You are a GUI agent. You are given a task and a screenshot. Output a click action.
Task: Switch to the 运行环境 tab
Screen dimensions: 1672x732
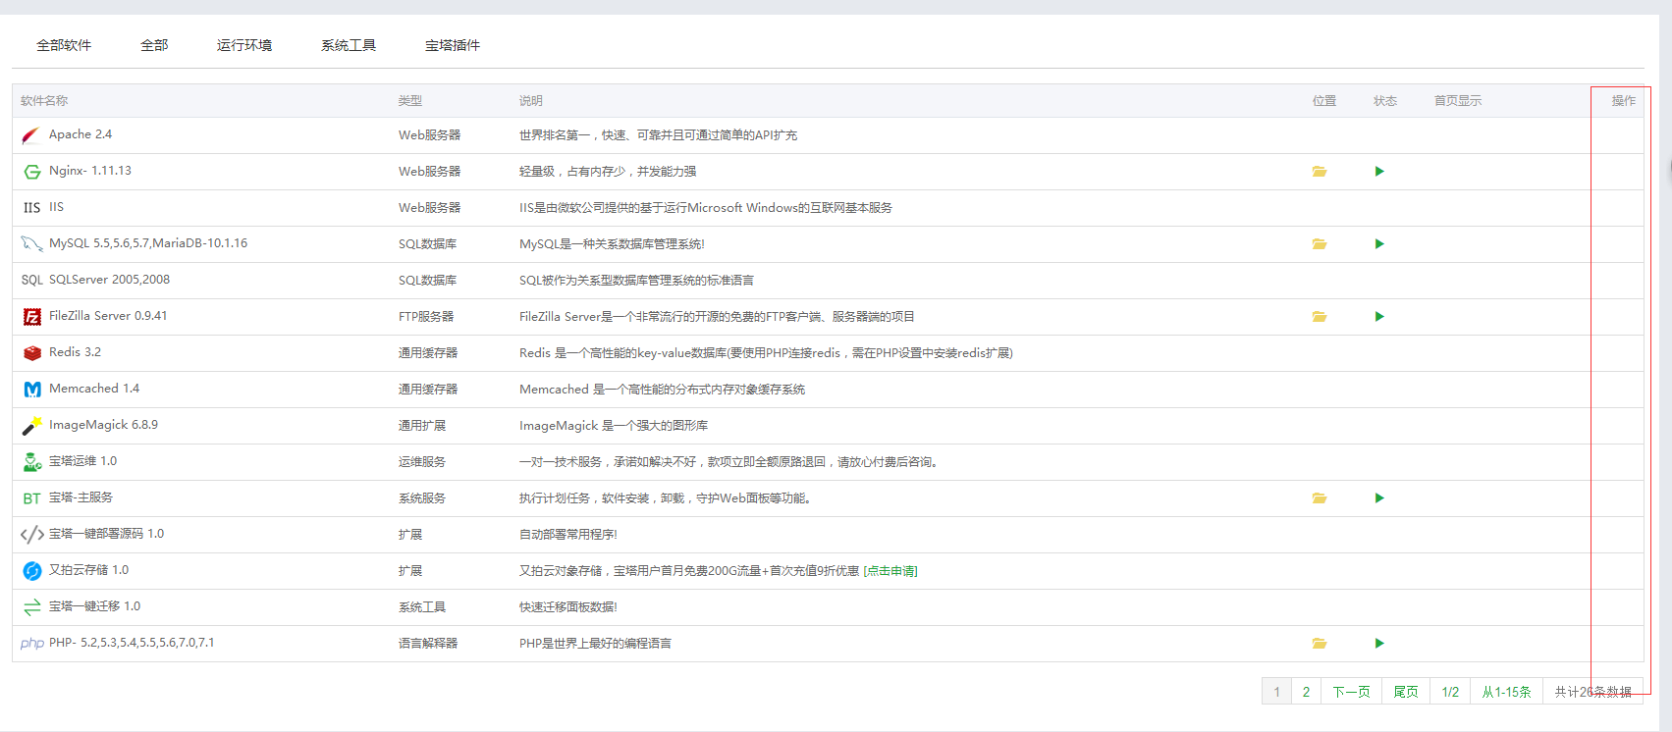(x=244, y=45)
